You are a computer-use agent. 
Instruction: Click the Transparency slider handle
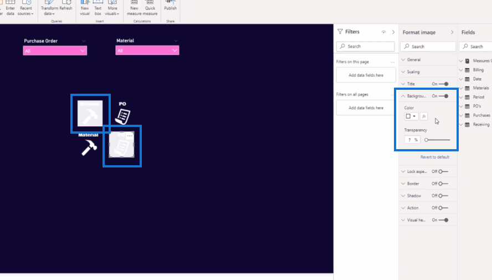[x=426, y=140]
